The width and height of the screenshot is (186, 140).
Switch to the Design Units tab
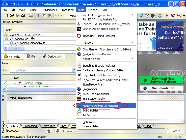(x=53, y=57)
